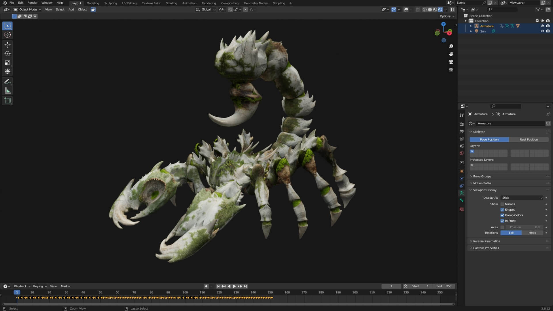Select the Scale tool
553x311 pixels.
tap(7, 62)
